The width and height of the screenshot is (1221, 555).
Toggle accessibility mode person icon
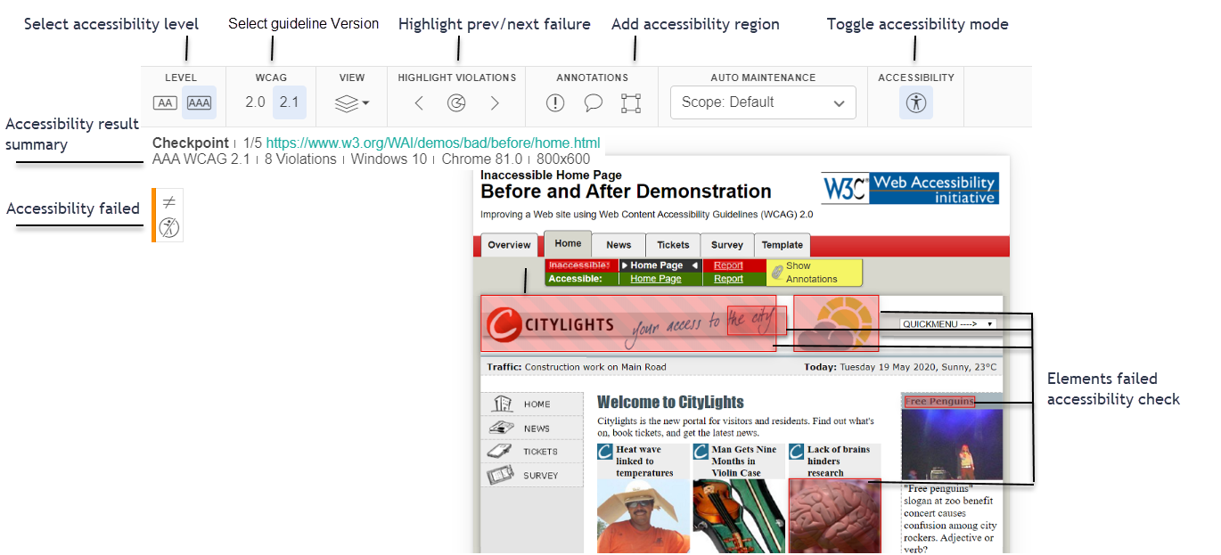(915, 102)
